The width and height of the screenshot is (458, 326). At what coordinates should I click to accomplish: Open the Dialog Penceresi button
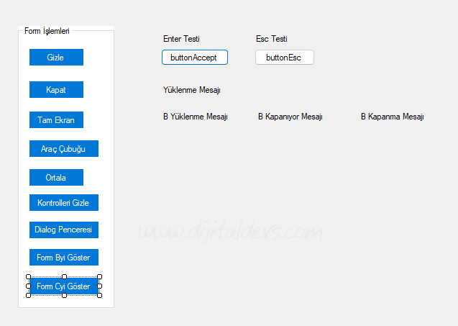(x=63, y=230)
